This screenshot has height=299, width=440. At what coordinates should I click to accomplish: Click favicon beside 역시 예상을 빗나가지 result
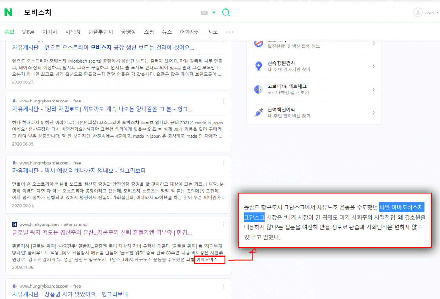tap(15, 163)
